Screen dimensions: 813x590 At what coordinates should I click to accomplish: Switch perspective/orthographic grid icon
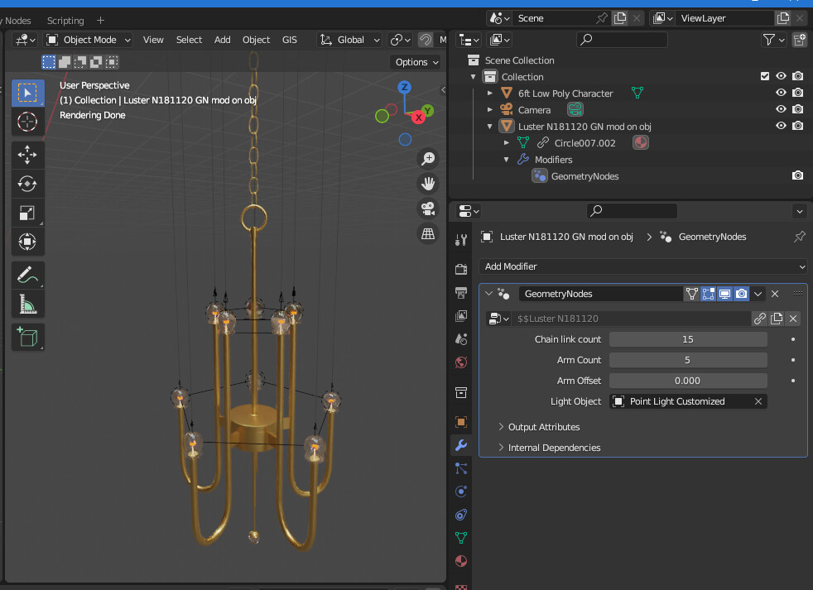coord(428,233)
